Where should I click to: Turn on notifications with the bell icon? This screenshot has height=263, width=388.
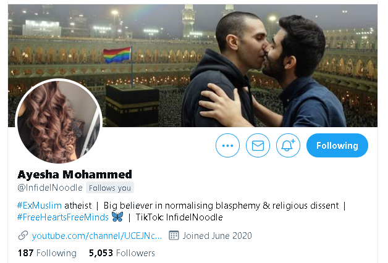288,145
